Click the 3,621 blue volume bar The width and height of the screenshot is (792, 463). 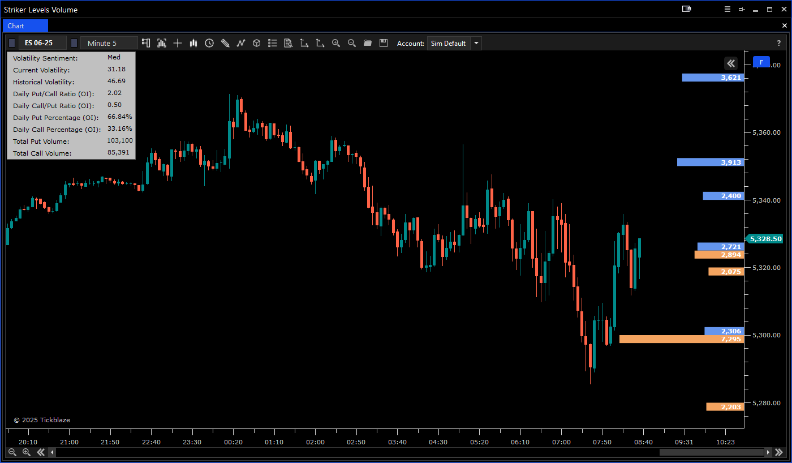coord(713,78)
